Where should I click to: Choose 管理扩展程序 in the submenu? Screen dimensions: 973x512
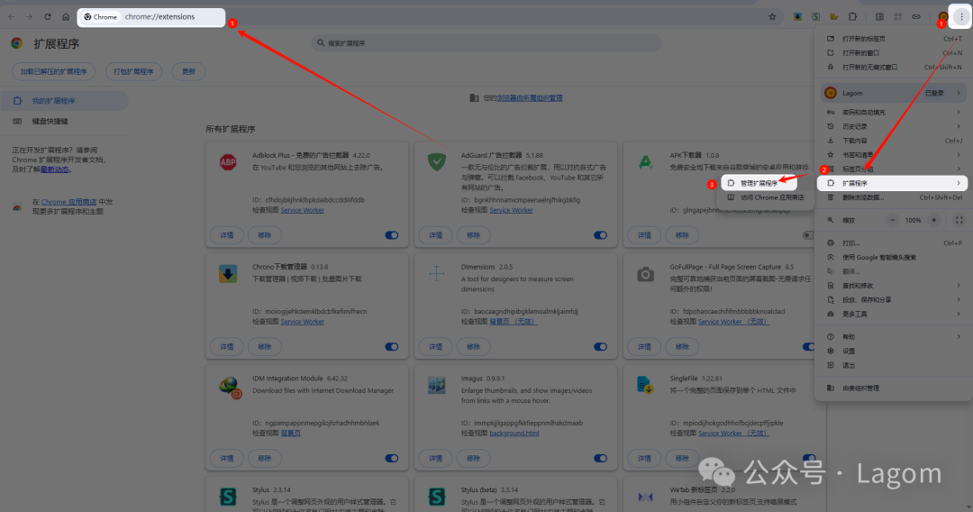759,183
